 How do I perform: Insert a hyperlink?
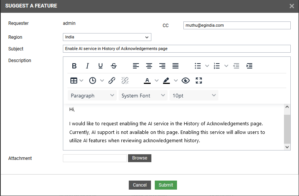(112, 81)
